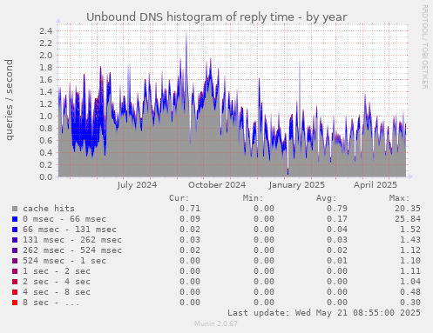Click the '0 msec - 66 msec' legend label
Screen dimensions: 433x333
tap(64, 219)
